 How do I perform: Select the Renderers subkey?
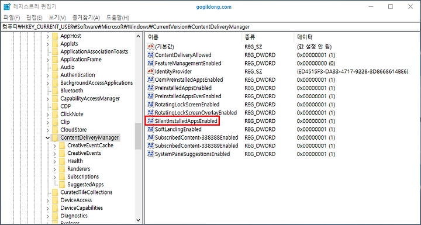(x=79, y=169)
